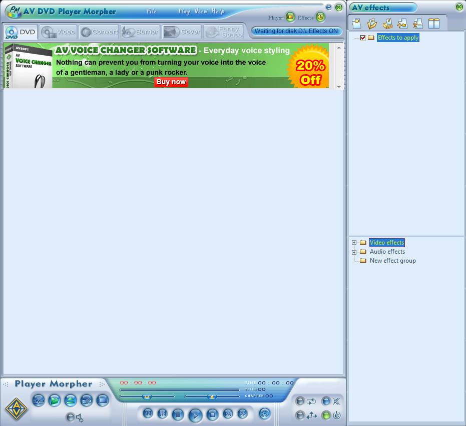Click the add effect group icon
Viewport: 466px width, 426px height.
click(402, 23)
